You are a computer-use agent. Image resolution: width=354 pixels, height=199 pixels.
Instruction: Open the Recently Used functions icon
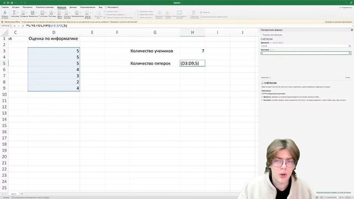pos(23,13)
